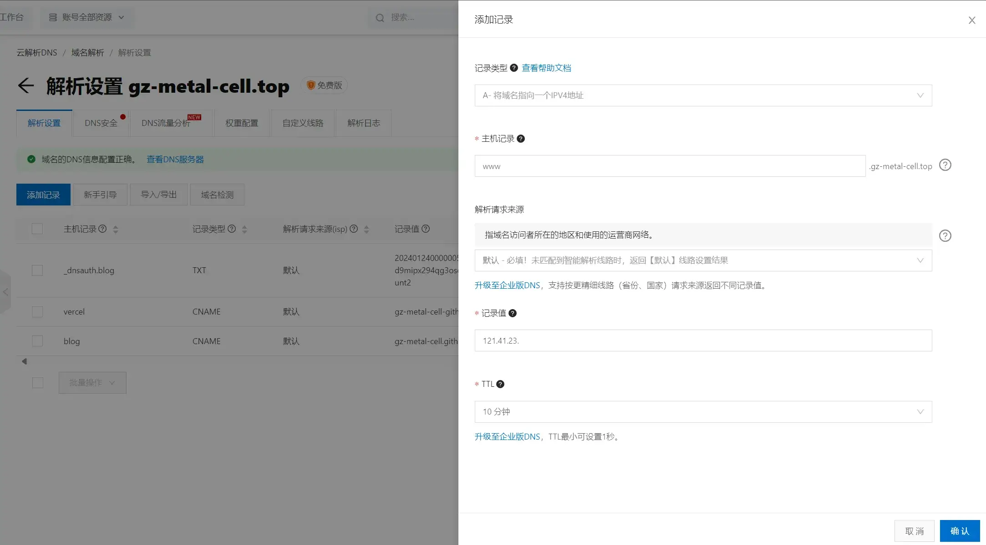This screenshot has width=986, height=545.
Task: Click the 域名检测 button
Action: (x=217, y=195)
